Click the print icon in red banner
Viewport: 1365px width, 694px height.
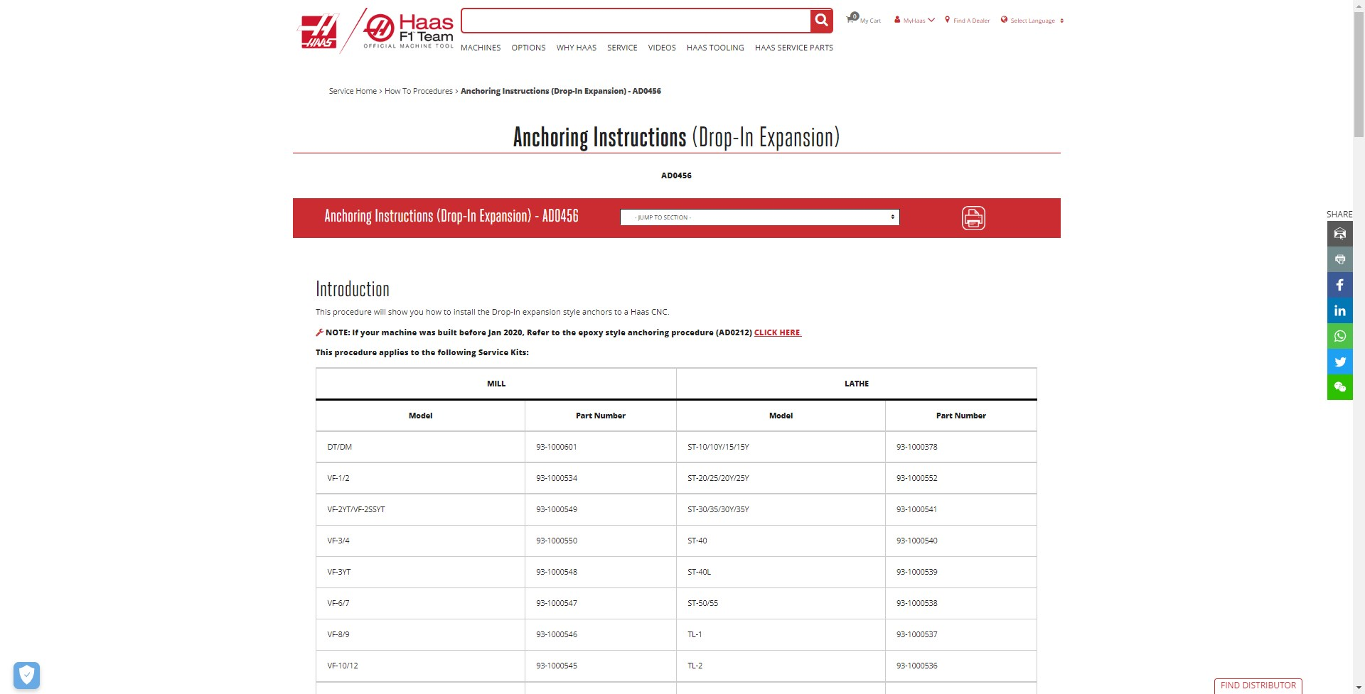pyautogui.click(x=973, y=217)
